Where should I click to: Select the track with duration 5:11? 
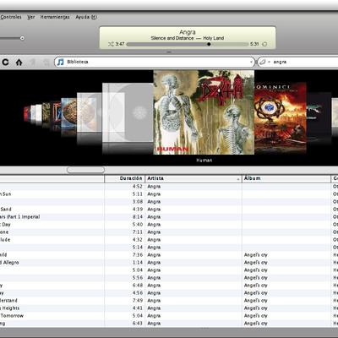169,194
